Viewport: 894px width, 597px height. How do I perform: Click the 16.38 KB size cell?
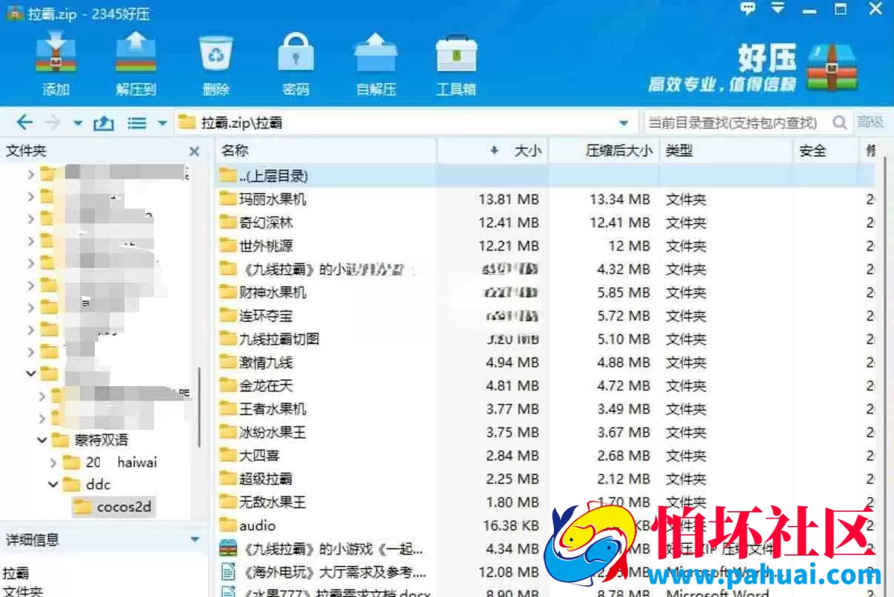click(510, 526)
